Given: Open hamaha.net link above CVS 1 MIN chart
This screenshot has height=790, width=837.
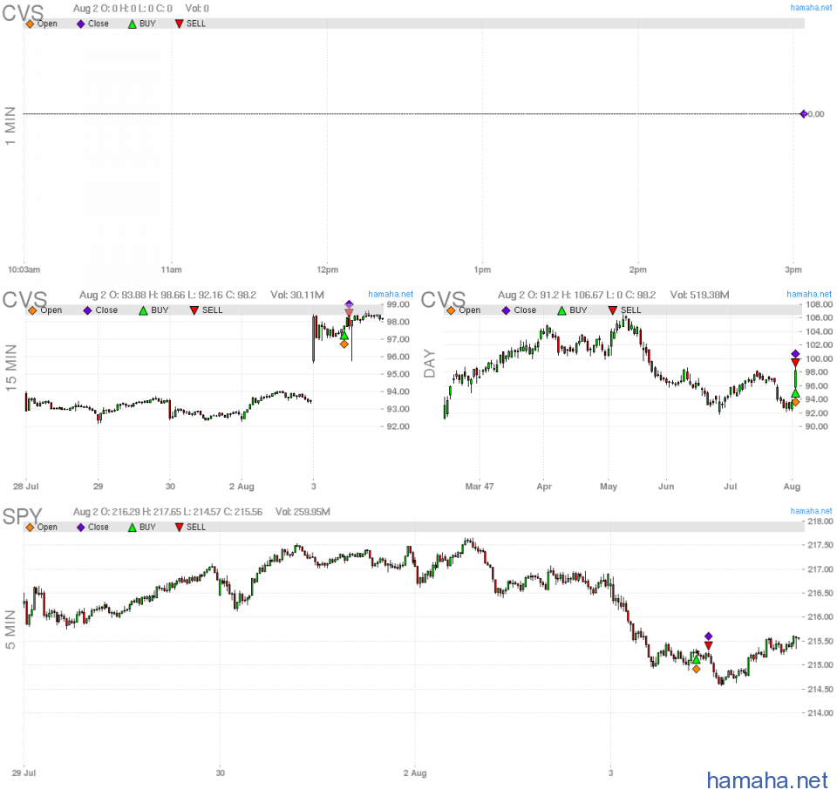Looking at the screenshot, I should (x=811, y=8).
